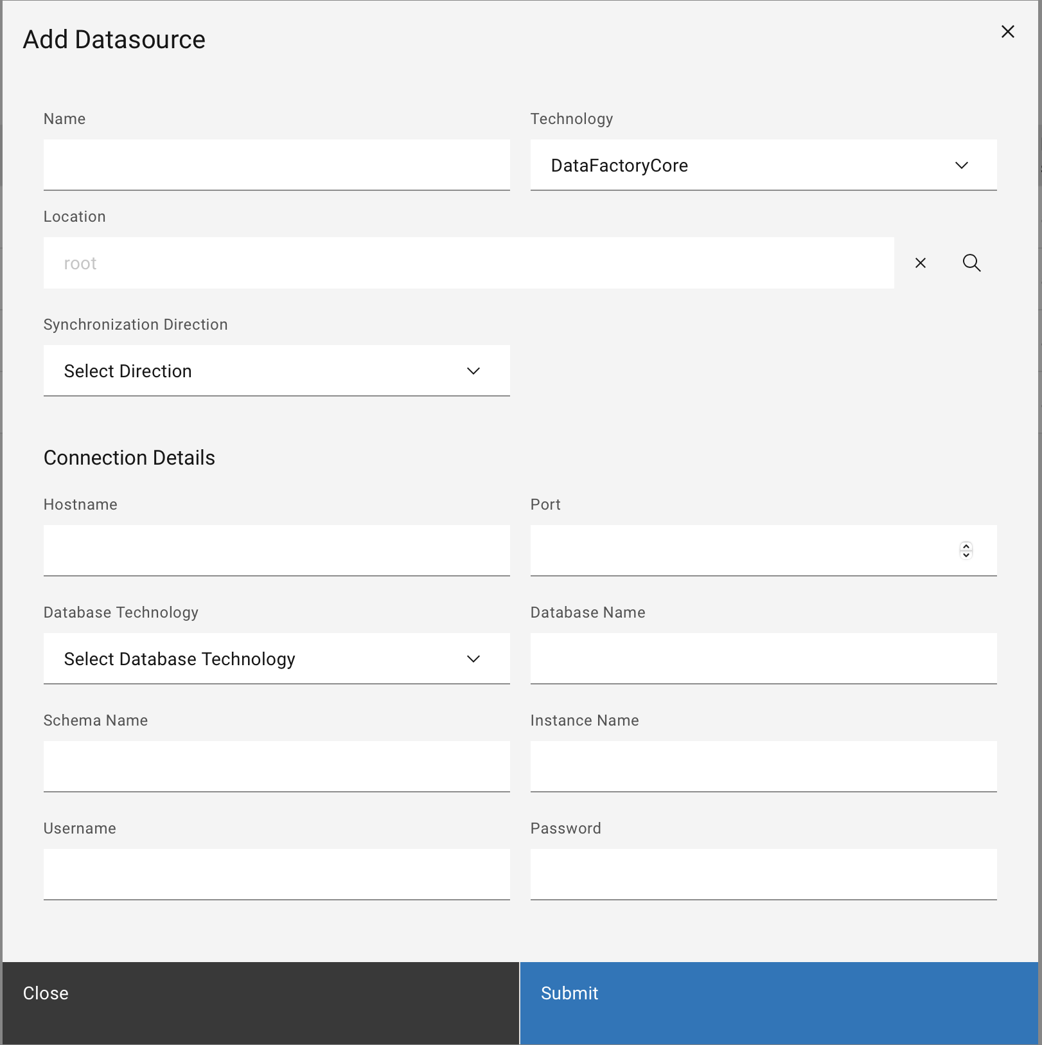Screen dimensions: 1042x1045
Task: Close the Add Datasource dialog with X icon
Action: click(x=1007, y=31)
